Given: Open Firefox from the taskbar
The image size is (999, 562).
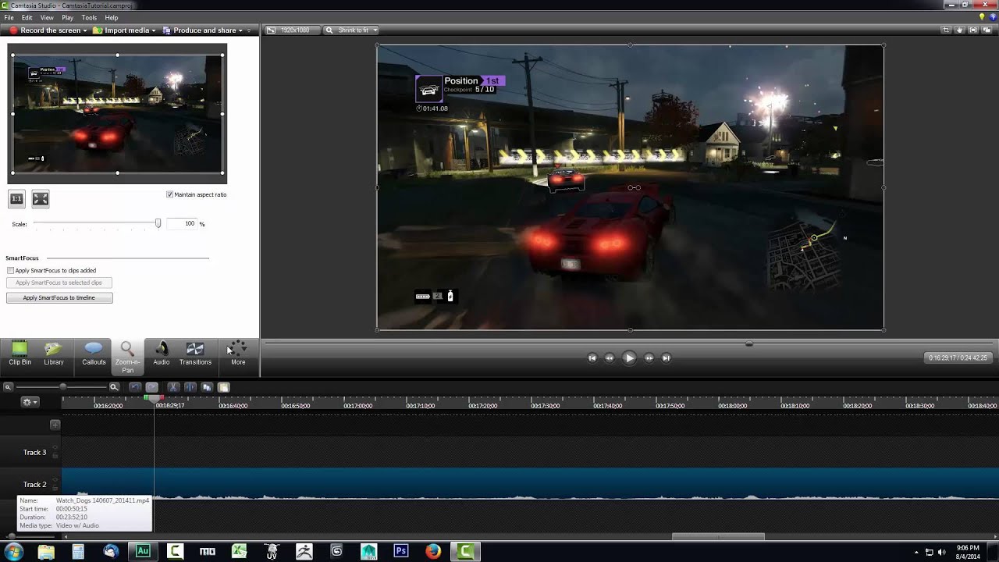Looking at the screenshot, I should [433, 551].
